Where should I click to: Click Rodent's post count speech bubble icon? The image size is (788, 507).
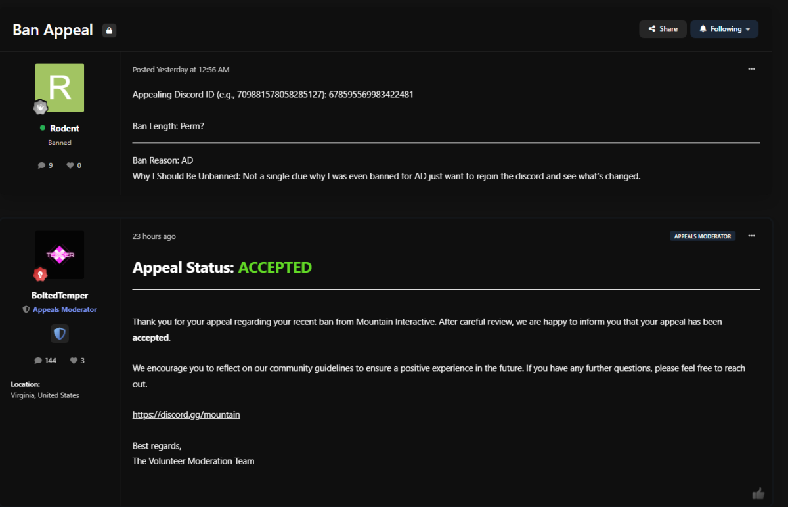(x=42, y=165)
